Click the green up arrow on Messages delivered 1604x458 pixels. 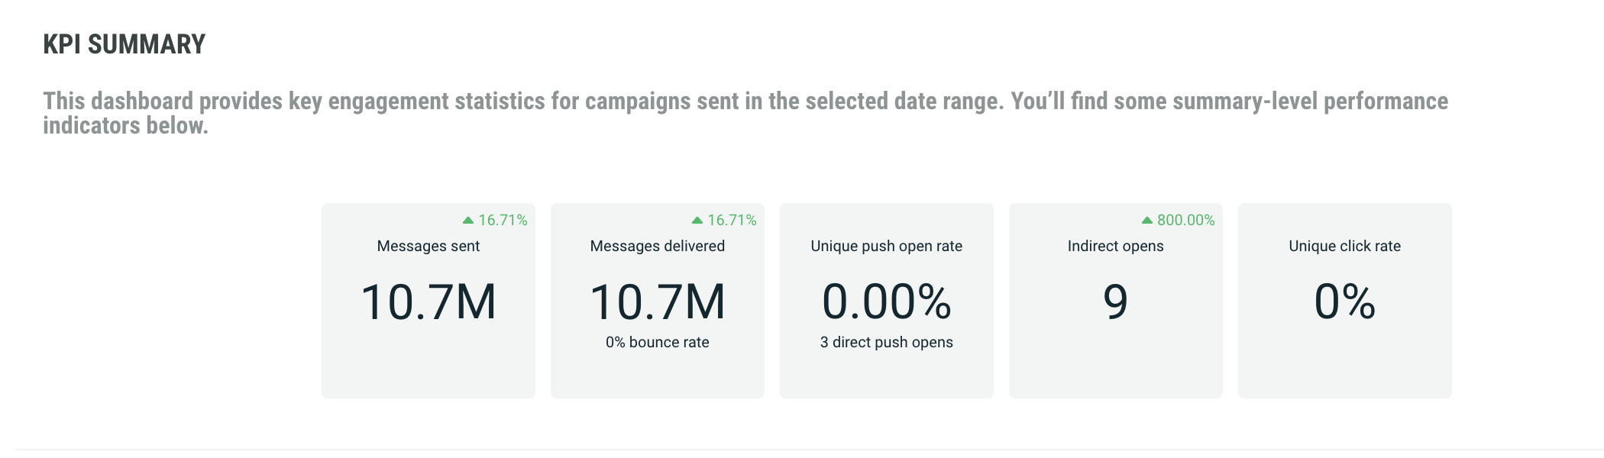point(697,220)
